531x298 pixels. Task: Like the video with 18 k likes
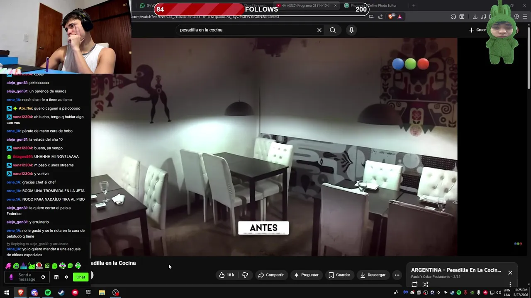point(227,275)
